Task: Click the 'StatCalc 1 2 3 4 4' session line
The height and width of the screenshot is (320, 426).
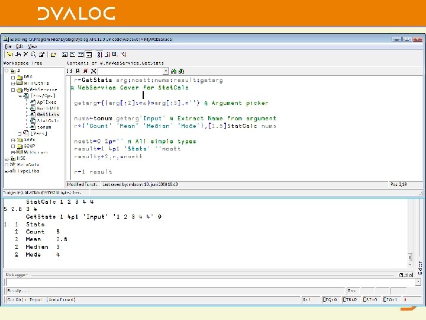Action: tap(60, 202)
